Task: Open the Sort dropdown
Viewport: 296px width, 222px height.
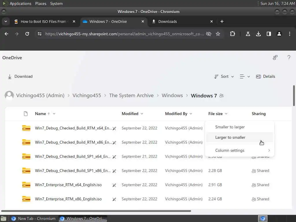Action: point(224,76)
